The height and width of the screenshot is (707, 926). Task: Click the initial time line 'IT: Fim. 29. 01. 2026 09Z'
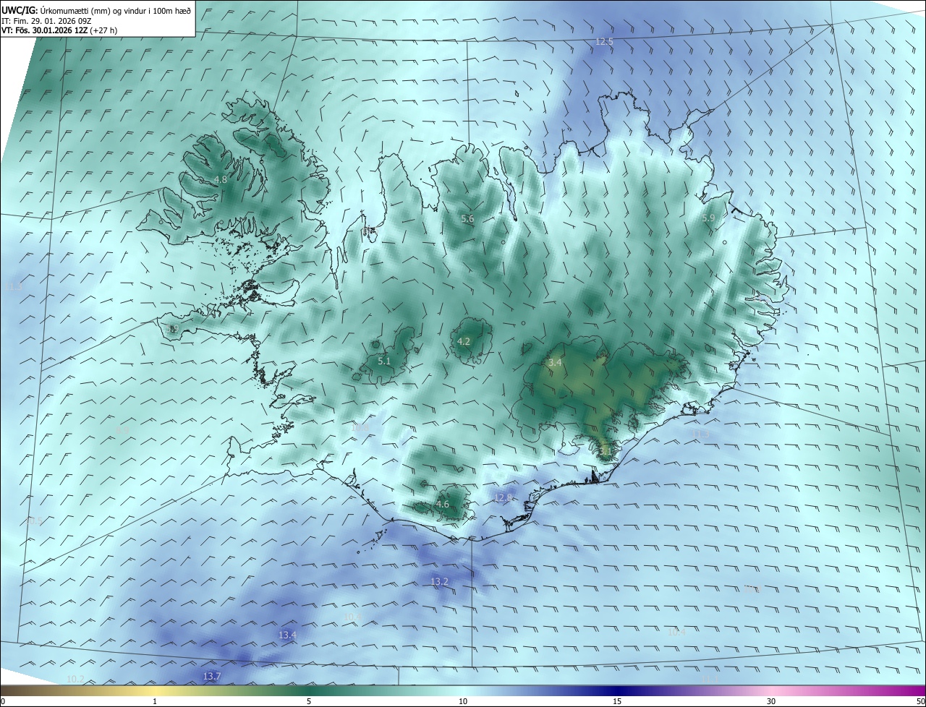tap(46, 20)
